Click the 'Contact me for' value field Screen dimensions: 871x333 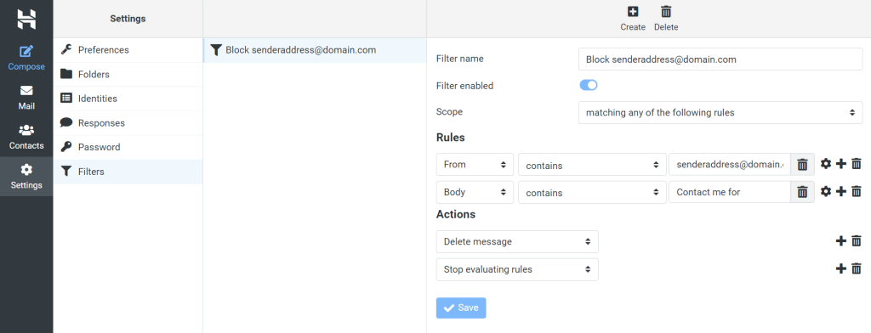tap(729, 192)
